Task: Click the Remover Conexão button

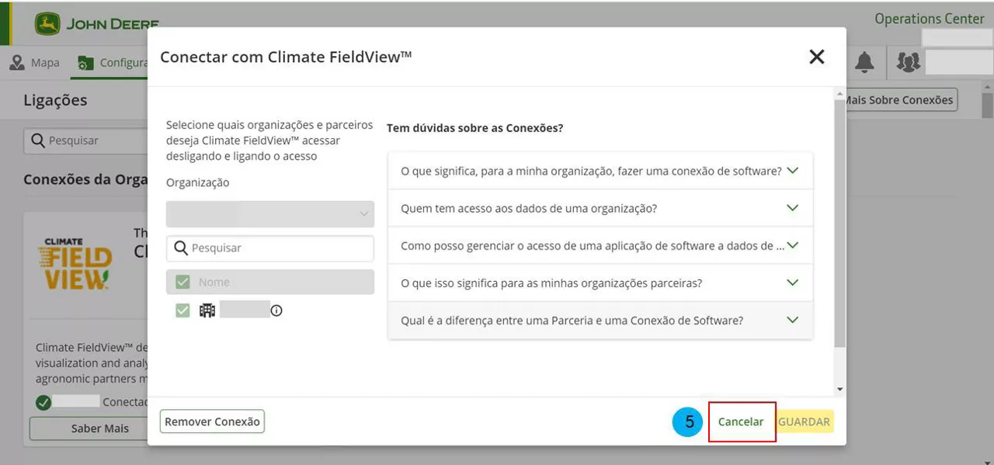Action: (x=212, y=422)
